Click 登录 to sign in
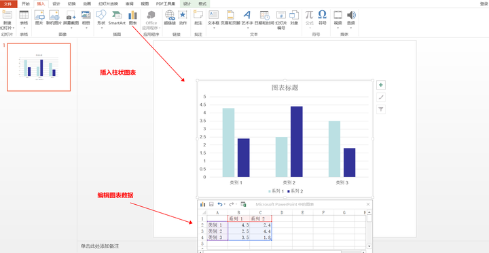489x253 pixels. click(x=484, y=4)
